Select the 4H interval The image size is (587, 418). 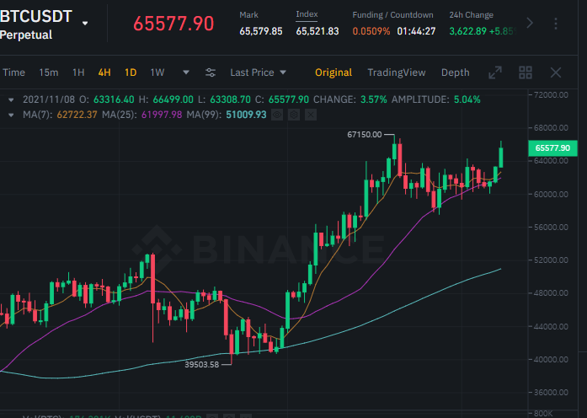(104, 72)
